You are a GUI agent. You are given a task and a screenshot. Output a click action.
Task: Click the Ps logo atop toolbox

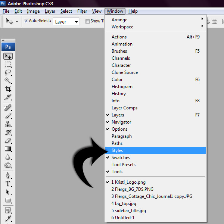point(8,47)
